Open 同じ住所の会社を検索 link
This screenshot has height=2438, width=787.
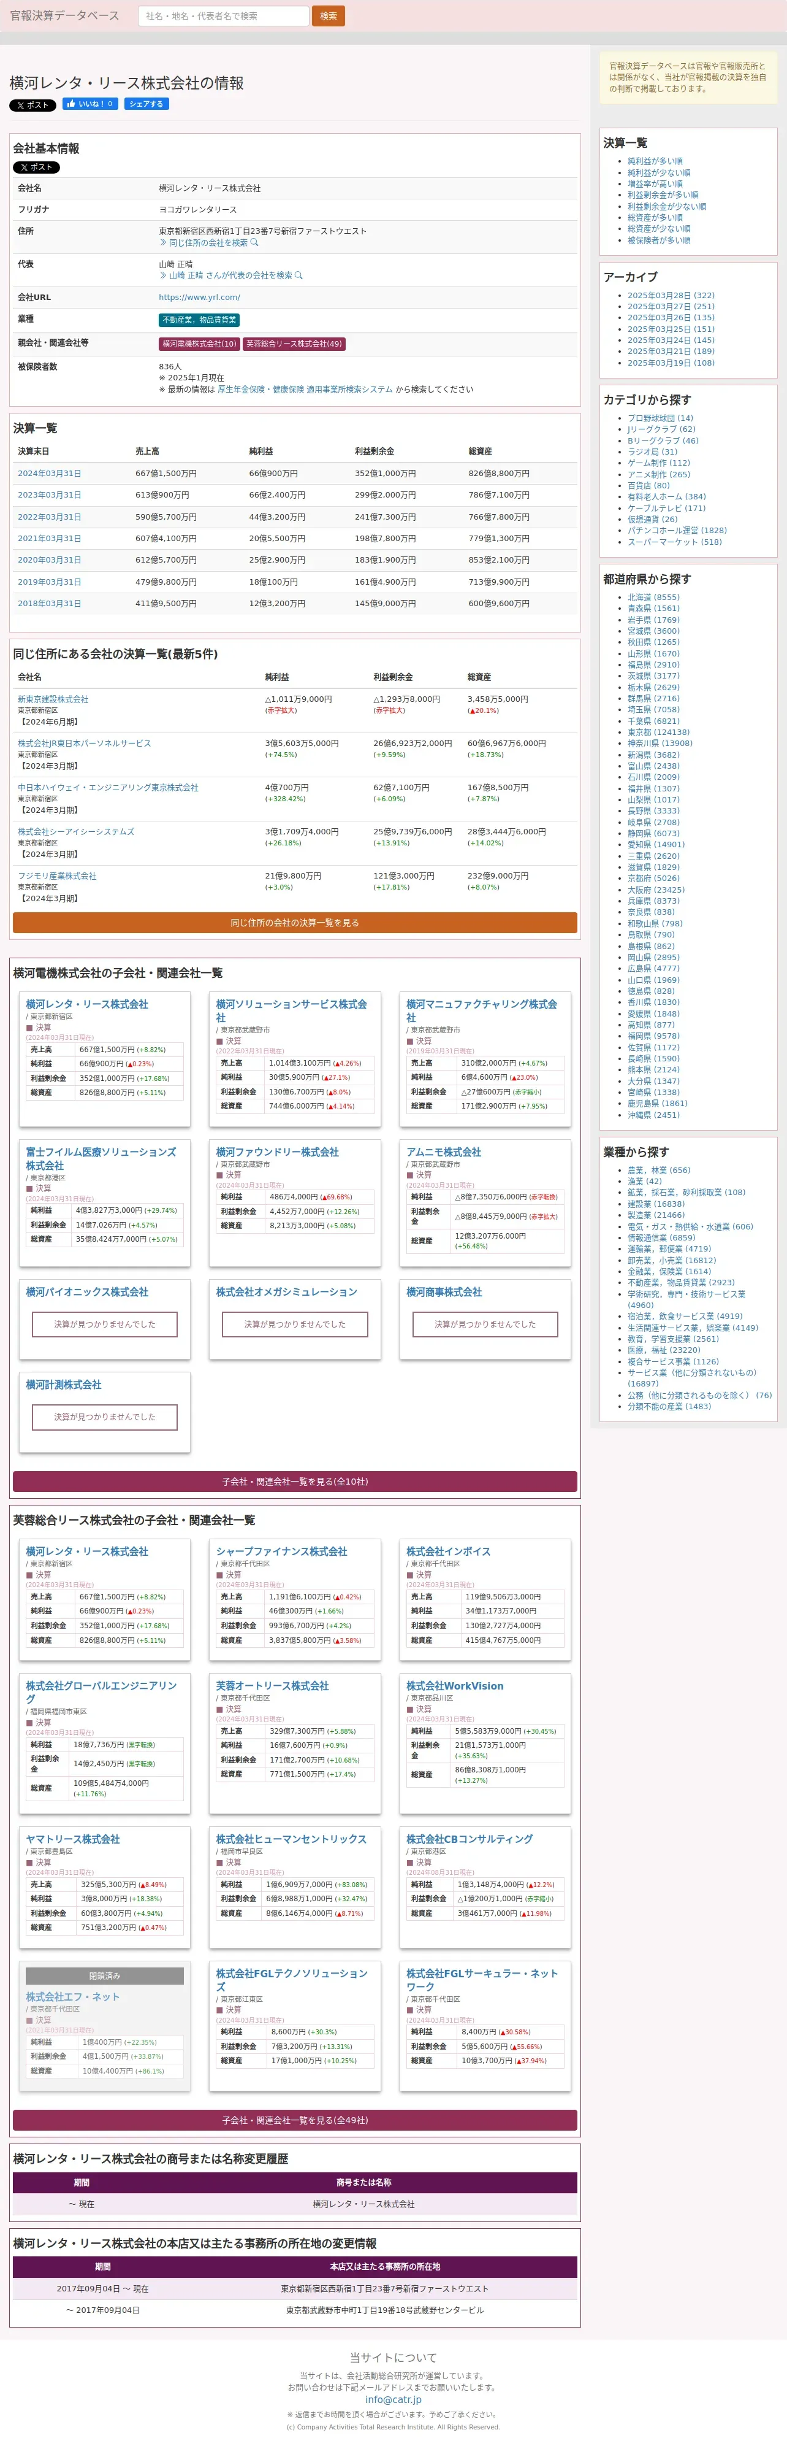[209, 242]
